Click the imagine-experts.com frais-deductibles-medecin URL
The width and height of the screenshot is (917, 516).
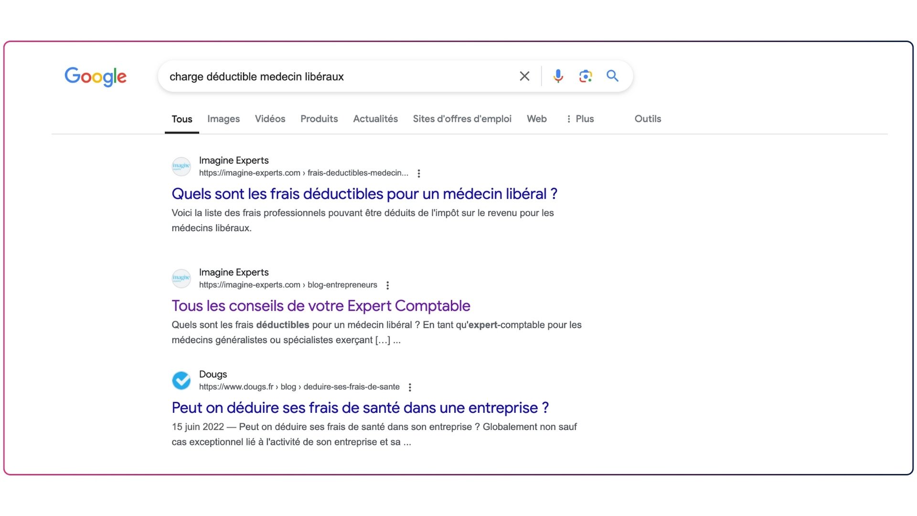pyautogui.click(x=304, y=173)
